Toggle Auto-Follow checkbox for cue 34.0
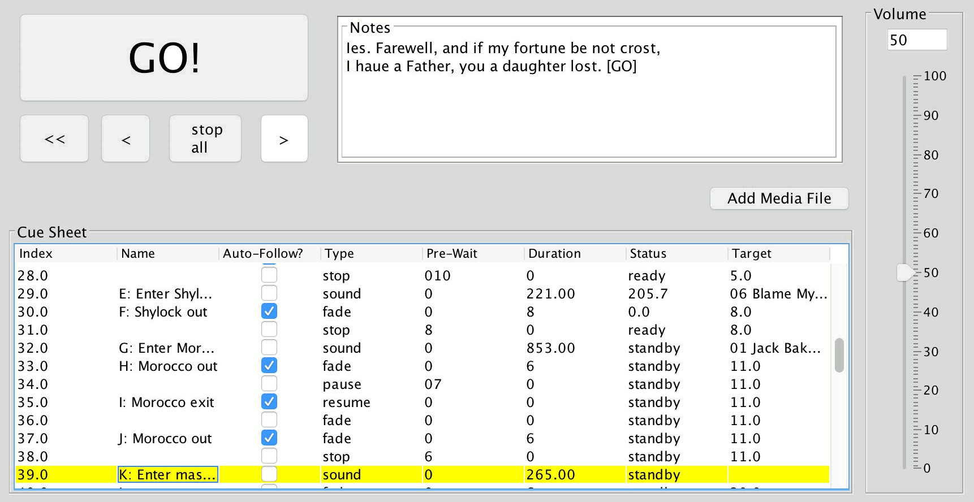The width and height of the screenshot is (974, 502). tap(269, 384)
